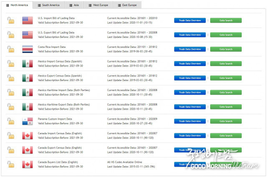Image resolution: width=267 pixels, height=177 pixels.
Task: Click Goto Search for Costa Rica Import Data
Action: (226, 49)
